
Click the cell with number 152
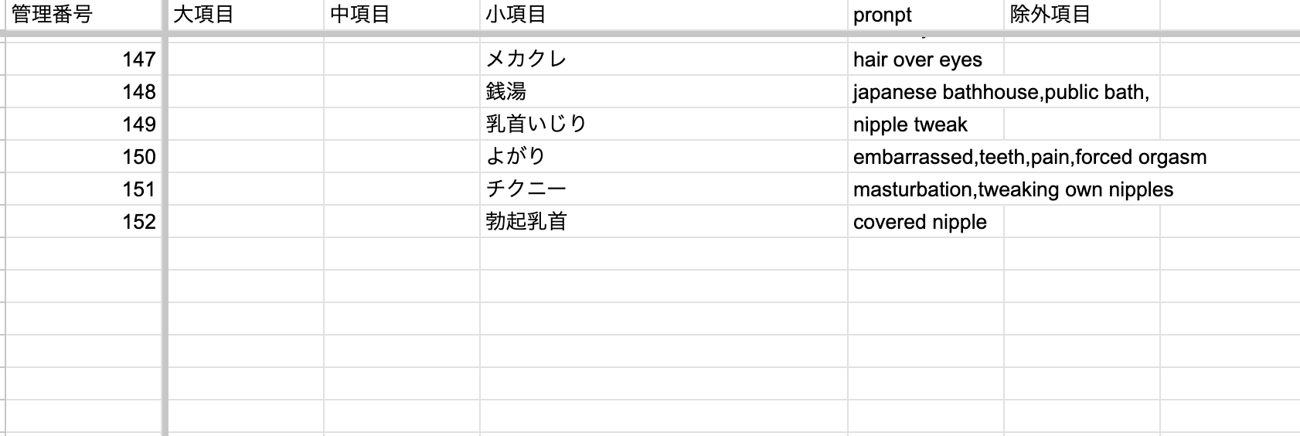coord(83,222)
